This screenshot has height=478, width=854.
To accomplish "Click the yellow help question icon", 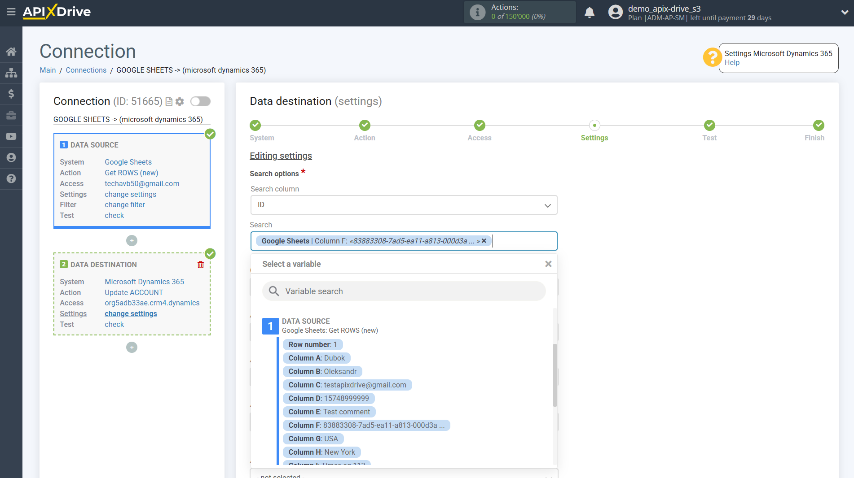I will pos(712,57).
